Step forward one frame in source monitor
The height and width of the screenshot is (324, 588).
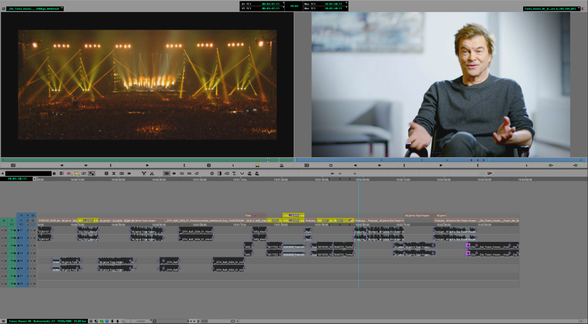(x=86, y=165)
